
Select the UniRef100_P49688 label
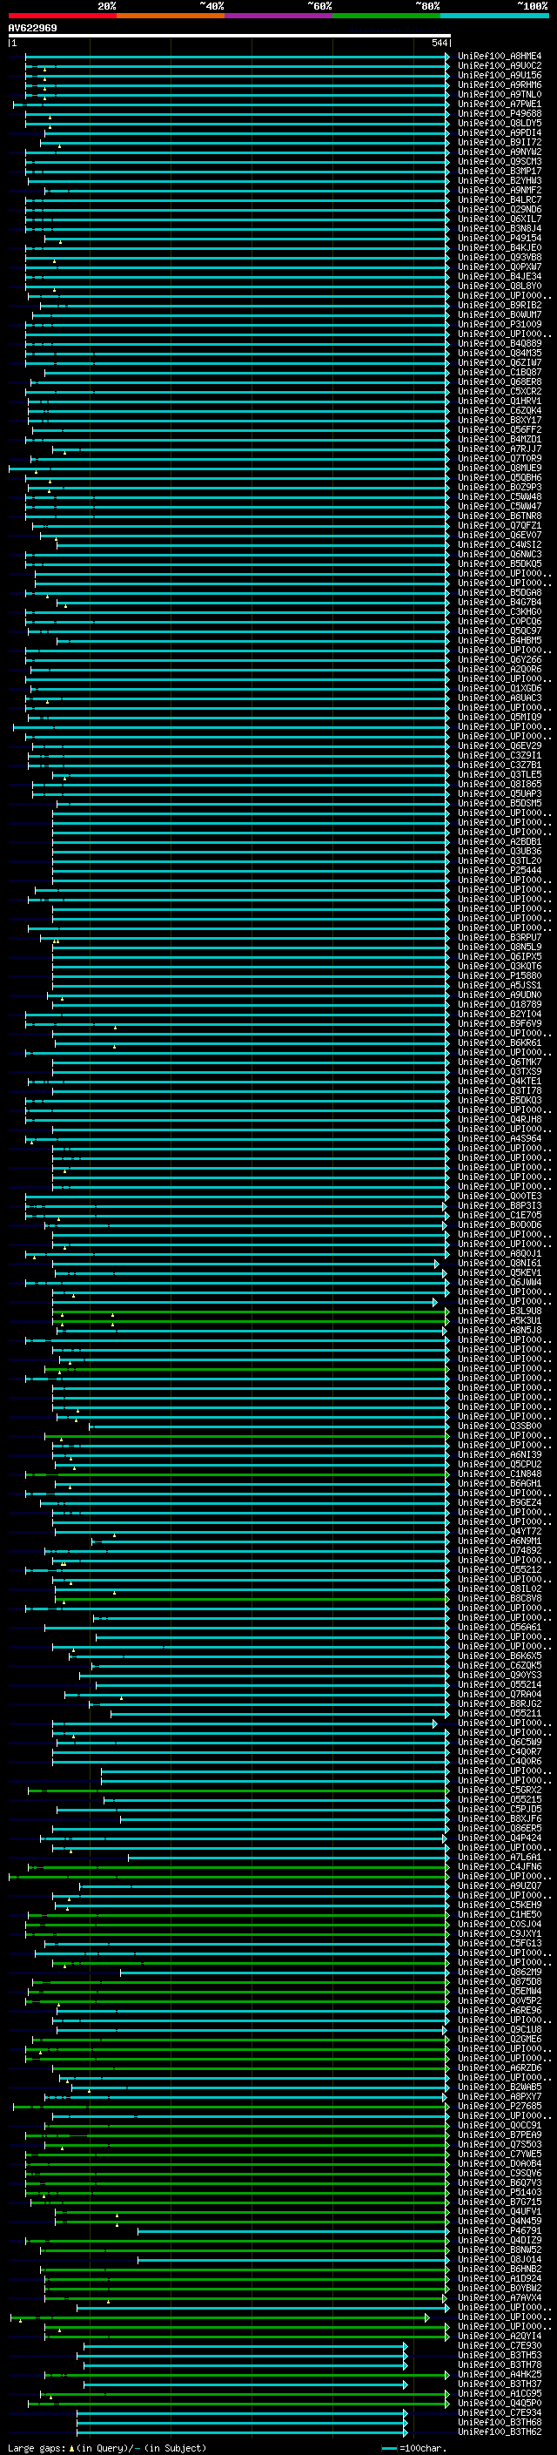click(x=500, y=113)
